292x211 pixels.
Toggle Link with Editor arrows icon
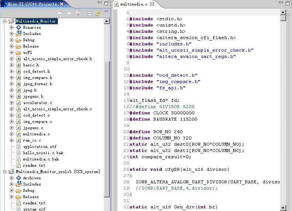[x=98, y=13]
